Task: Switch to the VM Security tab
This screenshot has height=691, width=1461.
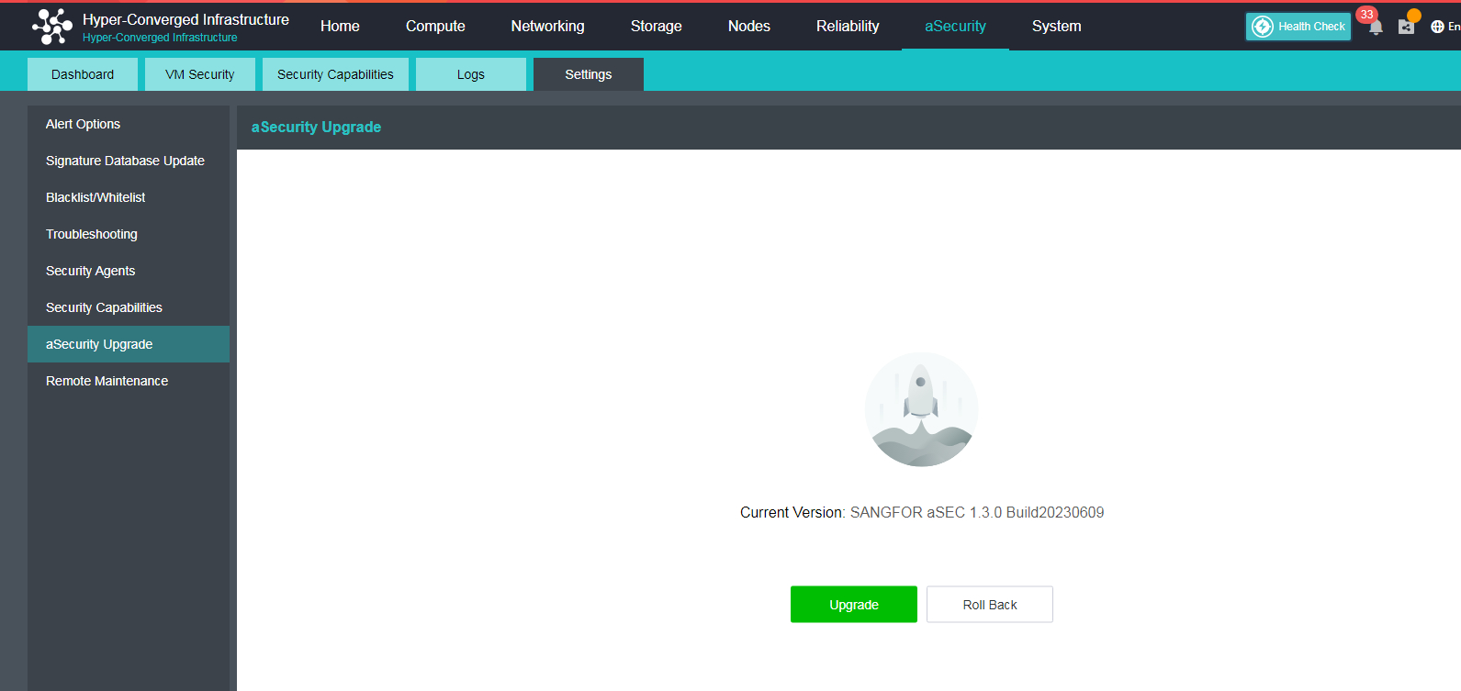Action: click(x=200, y=74)
